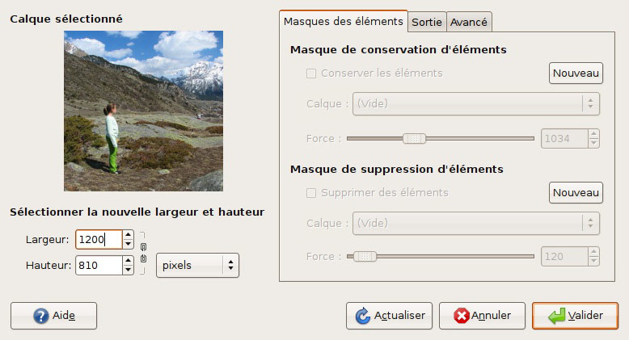Enable the Supprimer des éléments checkbox
This screenshot has width=629, height=340.
pos(311,193)
